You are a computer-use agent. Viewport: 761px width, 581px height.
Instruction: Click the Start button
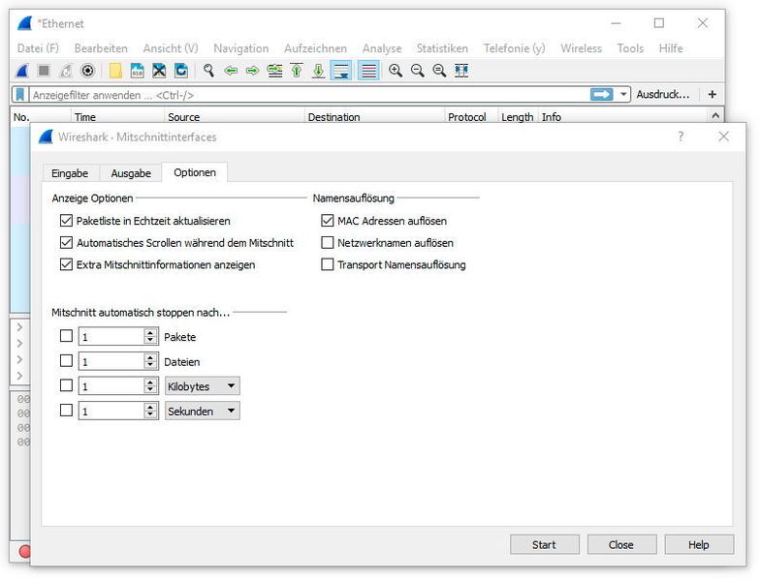[544, 544]
